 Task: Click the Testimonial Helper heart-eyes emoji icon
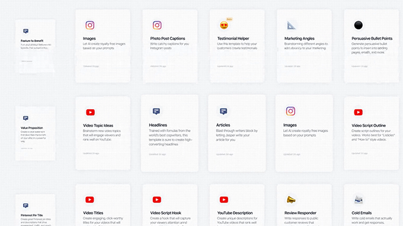[x=224, y=25]
